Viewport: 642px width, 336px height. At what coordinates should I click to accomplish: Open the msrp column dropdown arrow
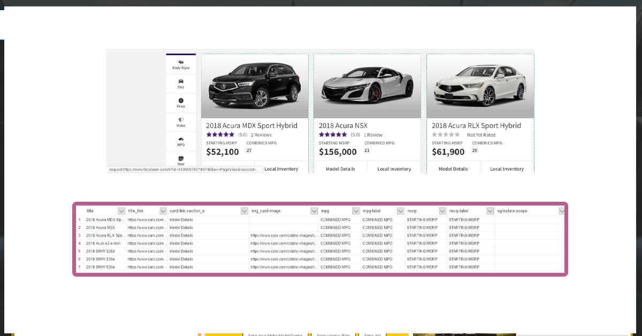[x=442, y=211]
